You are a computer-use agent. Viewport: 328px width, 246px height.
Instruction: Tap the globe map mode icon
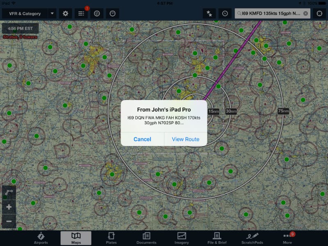(97, 14)
